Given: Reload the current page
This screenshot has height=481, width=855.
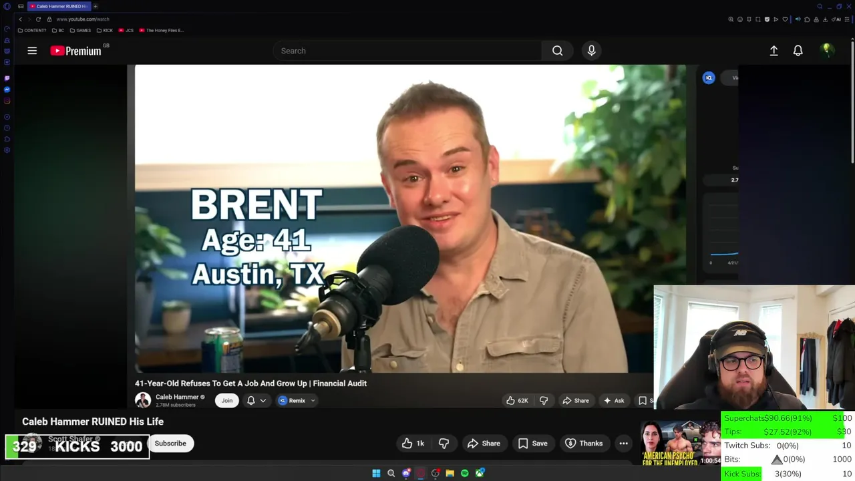Looking at the screenshot, I should tap(38, 19).
